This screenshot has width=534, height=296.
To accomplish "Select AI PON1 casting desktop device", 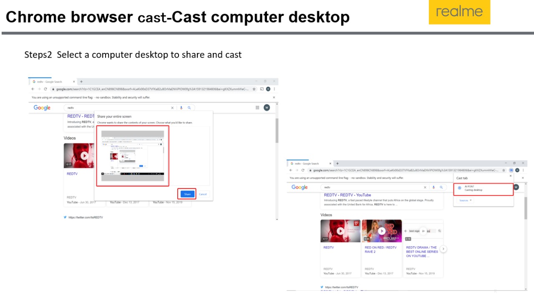I will (483, 188).
